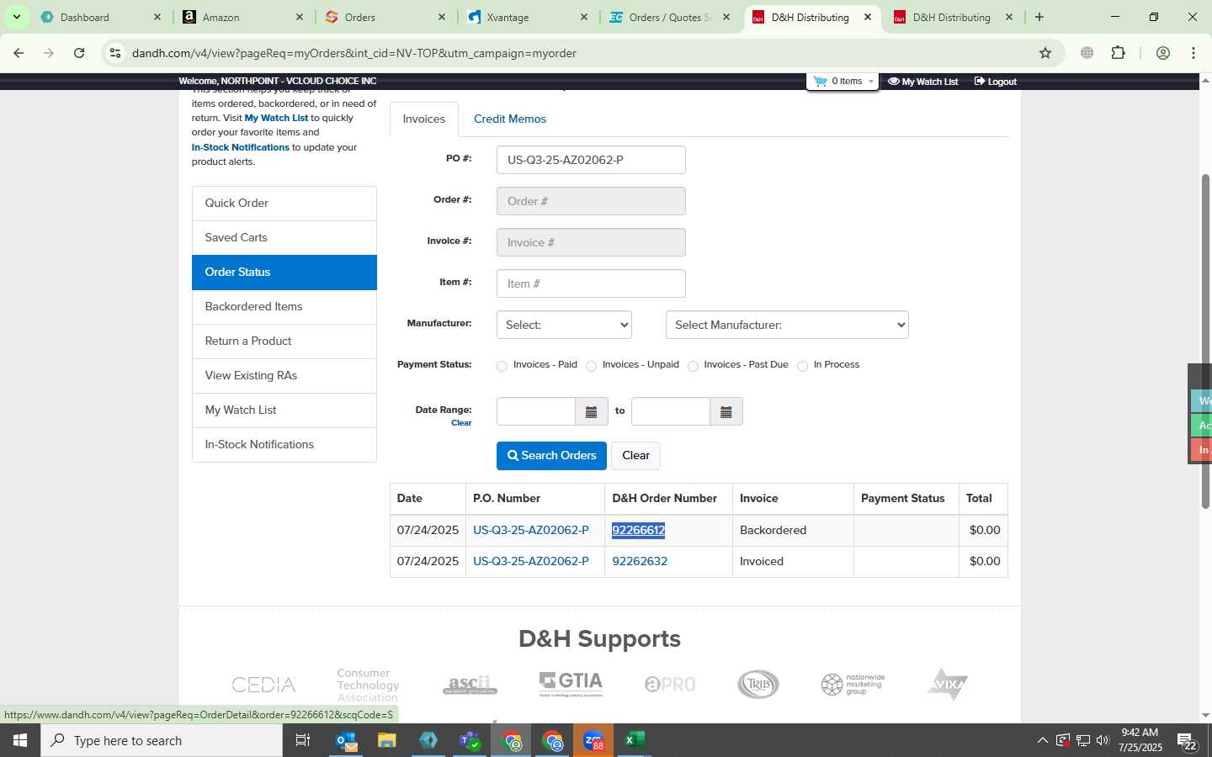Open the Manufacturer 'Select:' dropdown

(564, 325)
